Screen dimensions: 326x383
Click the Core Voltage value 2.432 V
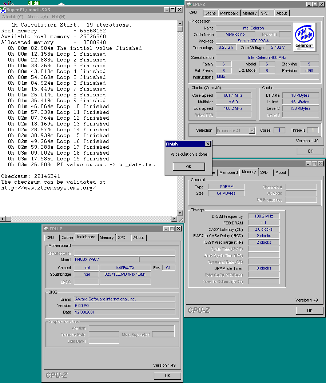pyautogui.click(x=278, y=47)
